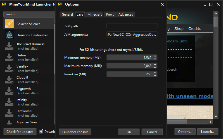This screenshot has width=223, height=139.
Task: Open the Launcher console
Action: (75, 132)
